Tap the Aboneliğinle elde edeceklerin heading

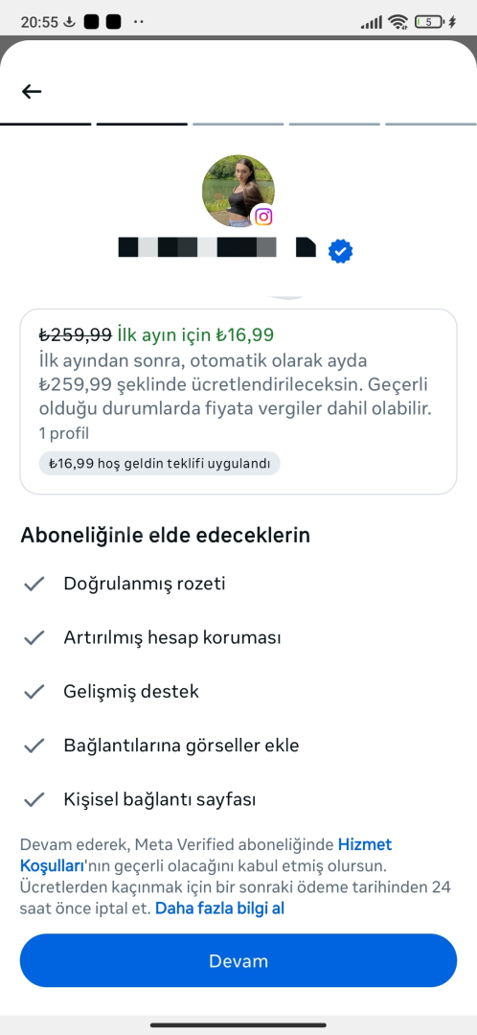click(165, 536)
